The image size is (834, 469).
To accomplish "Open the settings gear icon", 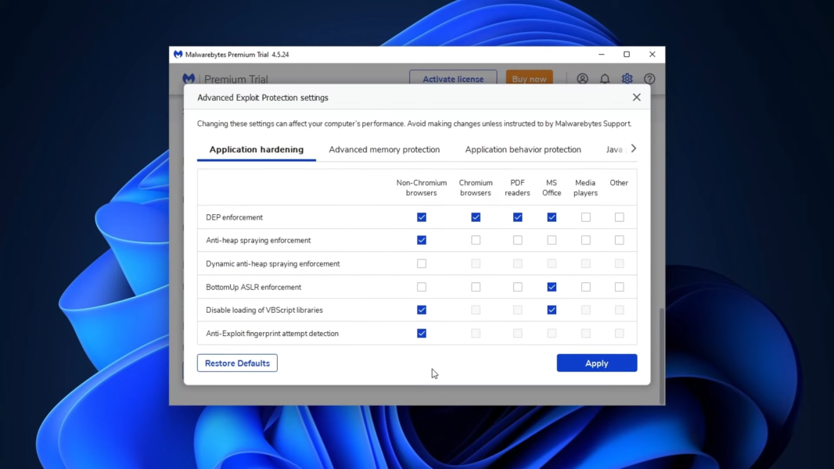I will tap(627, 79).
